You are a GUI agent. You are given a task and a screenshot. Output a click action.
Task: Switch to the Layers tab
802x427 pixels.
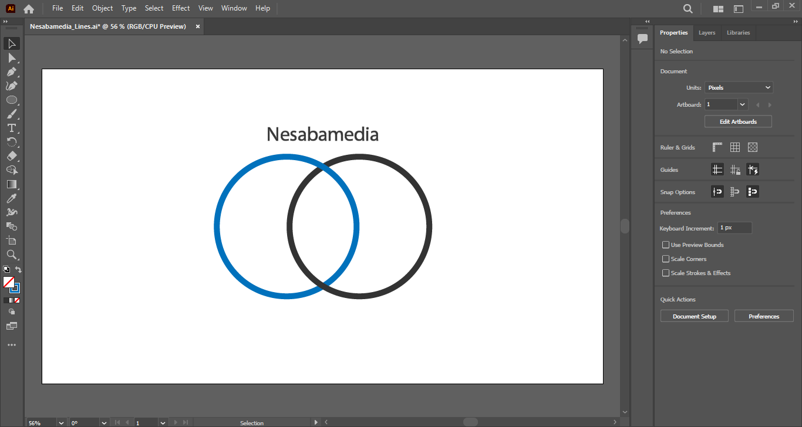coord(707,33)
